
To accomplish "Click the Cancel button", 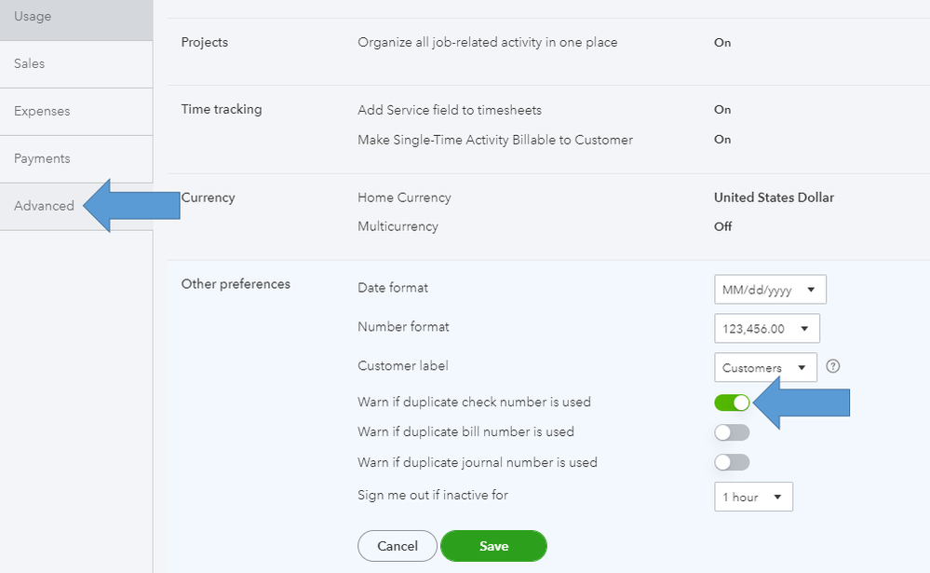I will (x=397, y=546).
